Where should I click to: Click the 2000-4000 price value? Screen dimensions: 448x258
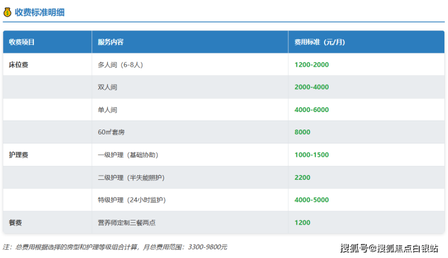click(x=311, y=87)
